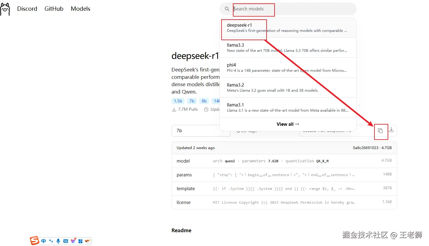Open the template row in file table
This screenshot has height=246, width=429.
(x=284, y=189)
